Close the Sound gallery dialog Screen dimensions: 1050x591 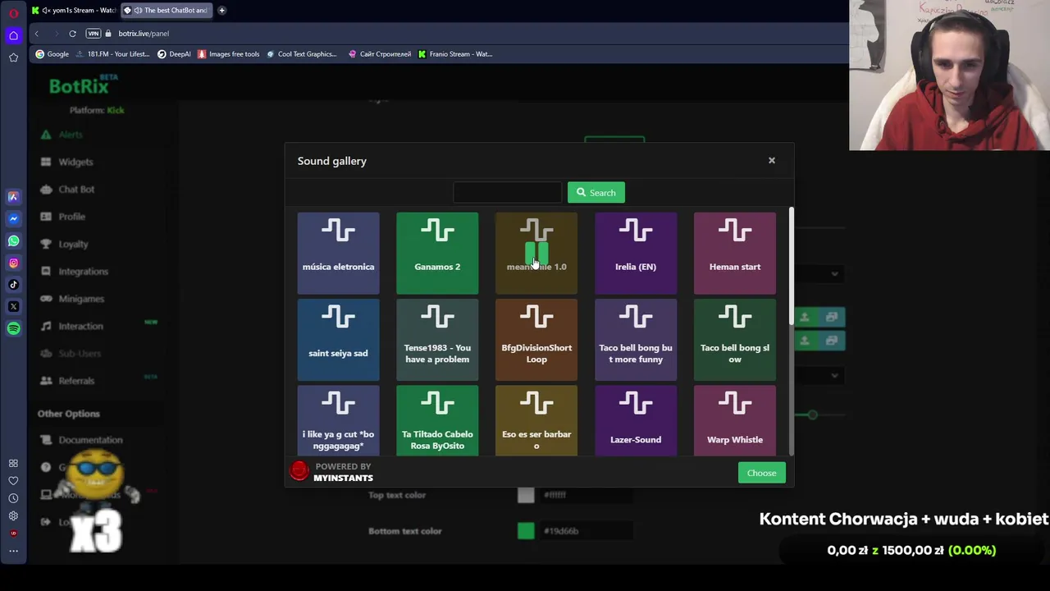click(x=771, y=160)
